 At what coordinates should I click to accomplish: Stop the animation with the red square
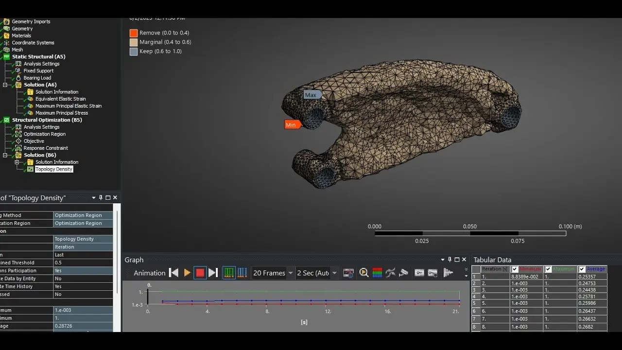200,273
